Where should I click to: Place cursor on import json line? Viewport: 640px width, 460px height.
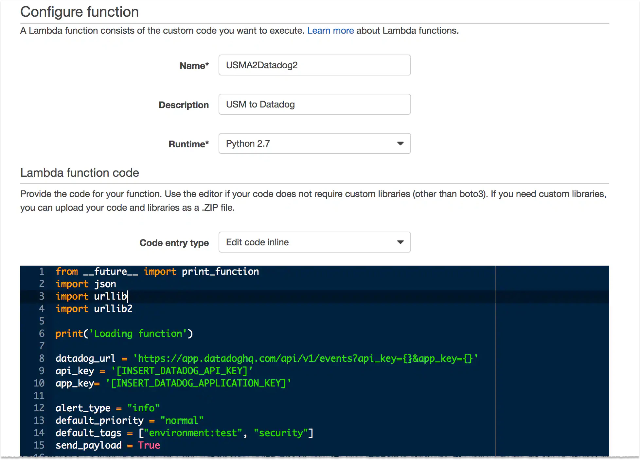point(86,284)
